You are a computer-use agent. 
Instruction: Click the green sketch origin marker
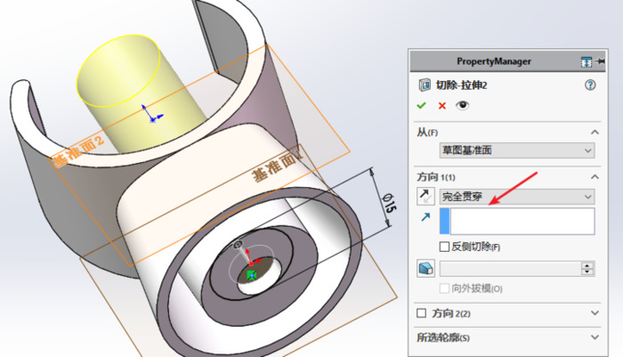coord(251,275)
